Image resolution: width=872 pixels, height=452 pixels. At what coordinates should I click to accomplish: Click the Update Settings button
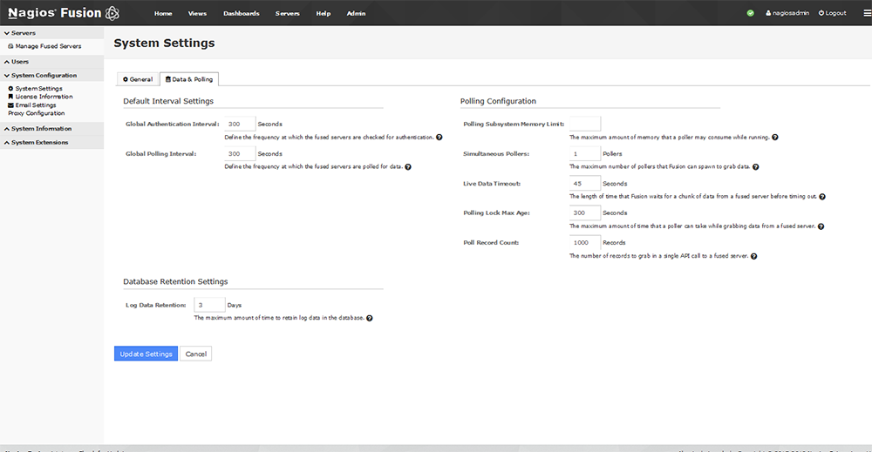pos(146,354)
